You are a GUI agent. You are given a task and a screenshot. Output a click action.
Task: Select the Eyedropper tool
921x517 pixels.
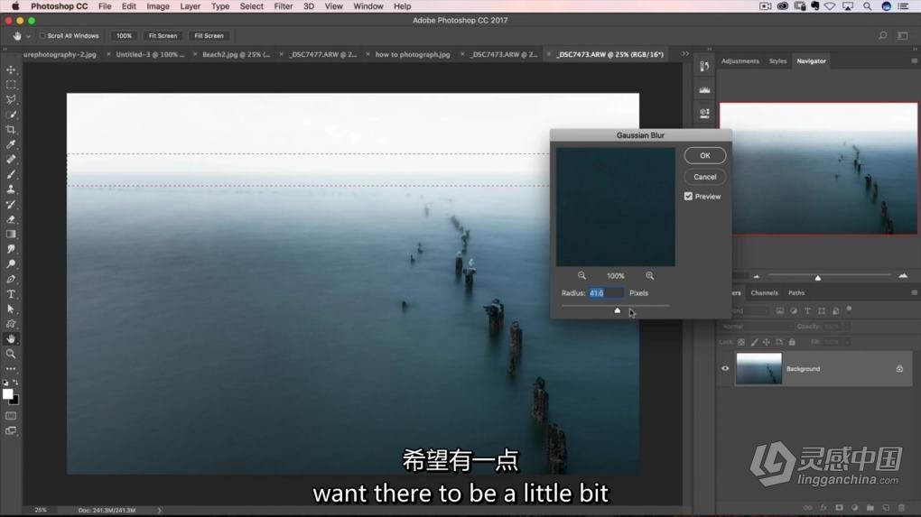[x=11, y=144]
